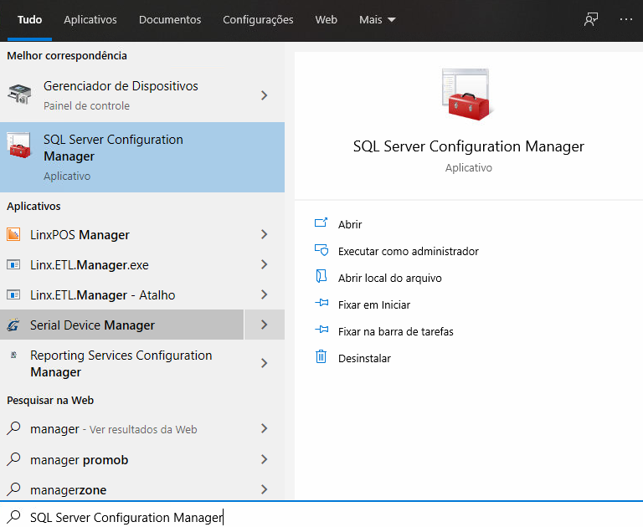Expand the 'manager promob' web suggestion arrow
Screen dimensions: 643x527
point(264,459)
